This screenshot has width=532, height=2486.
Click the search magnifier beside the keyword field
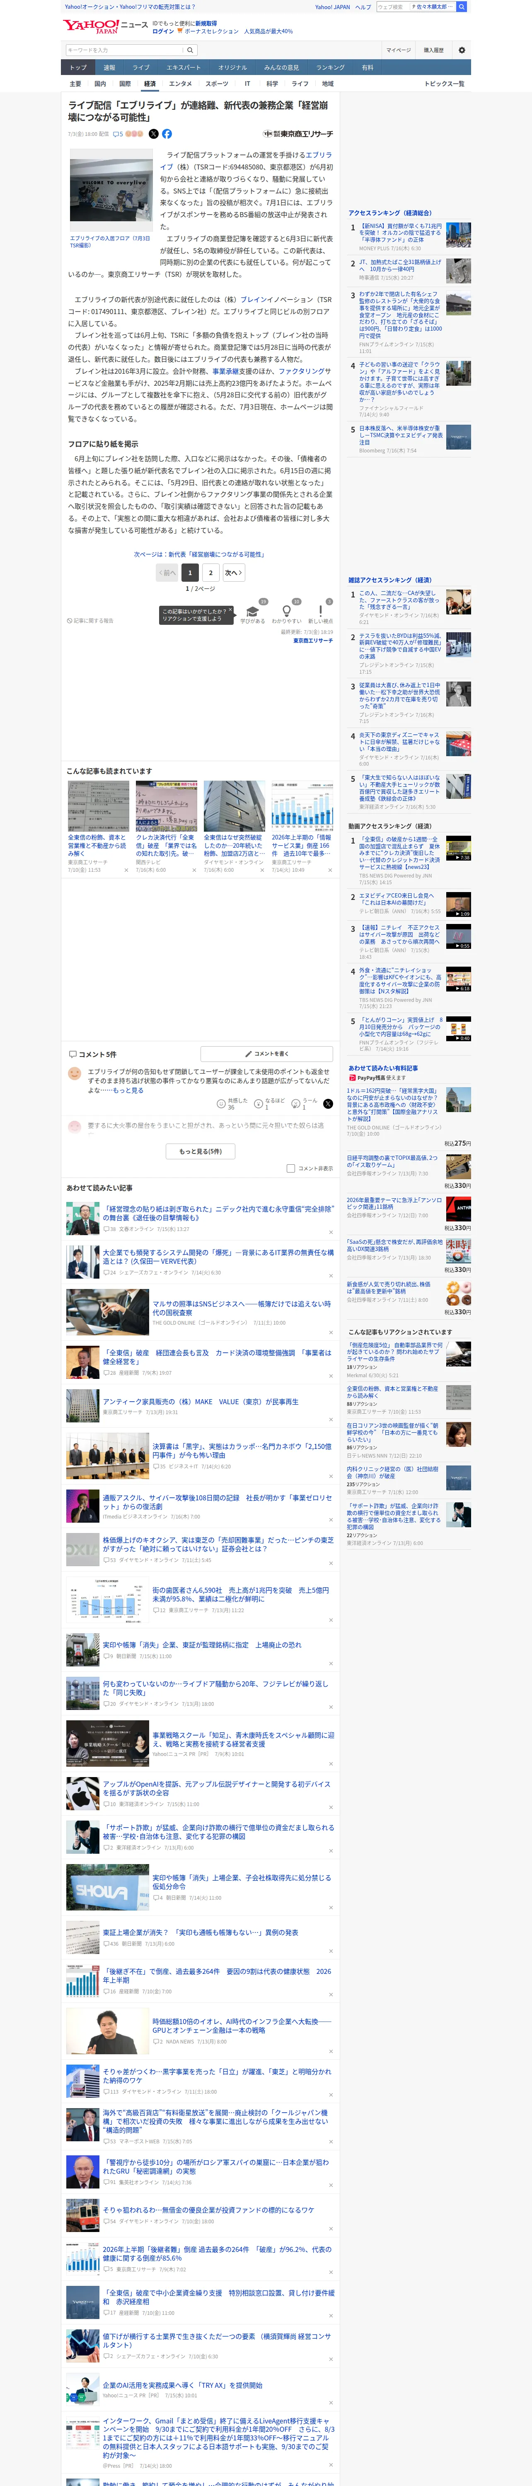(x=190, y=50)
